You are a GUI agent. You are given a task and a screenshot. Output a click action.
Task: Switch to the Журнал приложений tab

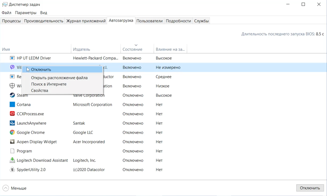(86, 21)
